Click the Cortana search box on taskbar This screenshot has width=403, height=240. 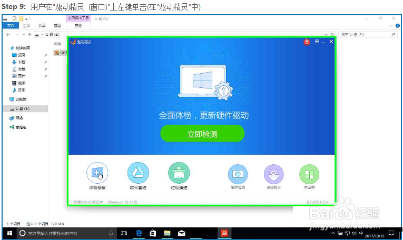pos(67,233)
